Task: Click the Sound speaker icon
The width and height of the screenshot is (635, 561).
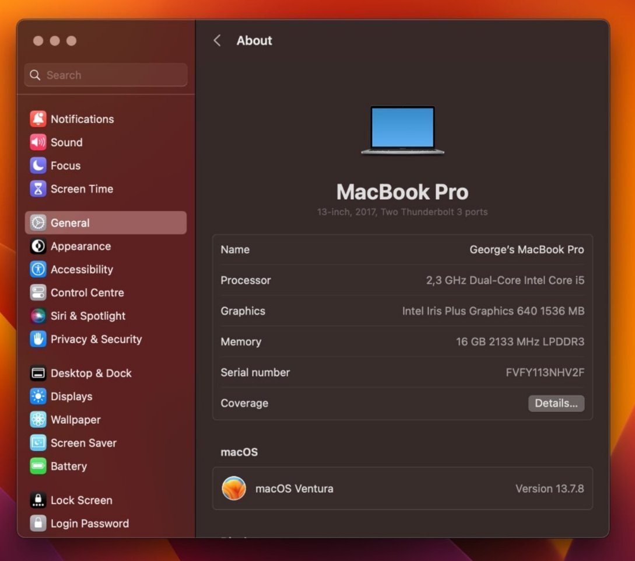Action: pos(38,142)
